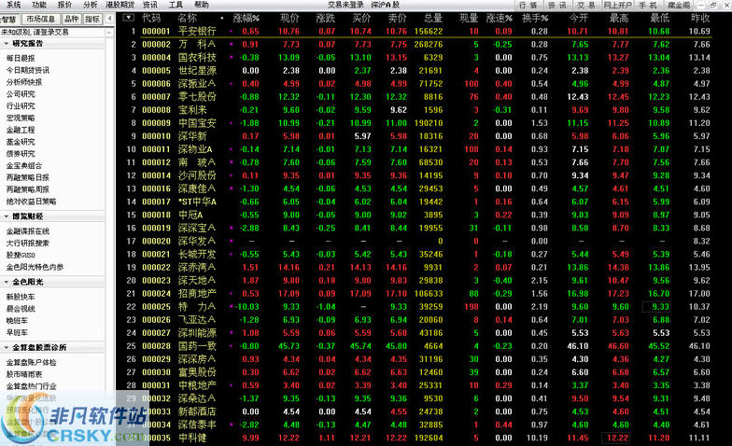Click the 交易 top-right button

tap(586, 6)
